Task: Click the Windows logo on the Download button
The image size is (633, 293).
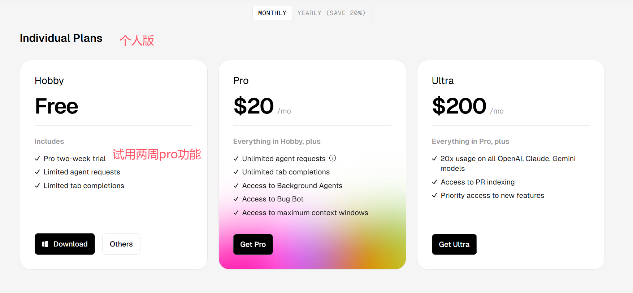Action: pos(45,244)
